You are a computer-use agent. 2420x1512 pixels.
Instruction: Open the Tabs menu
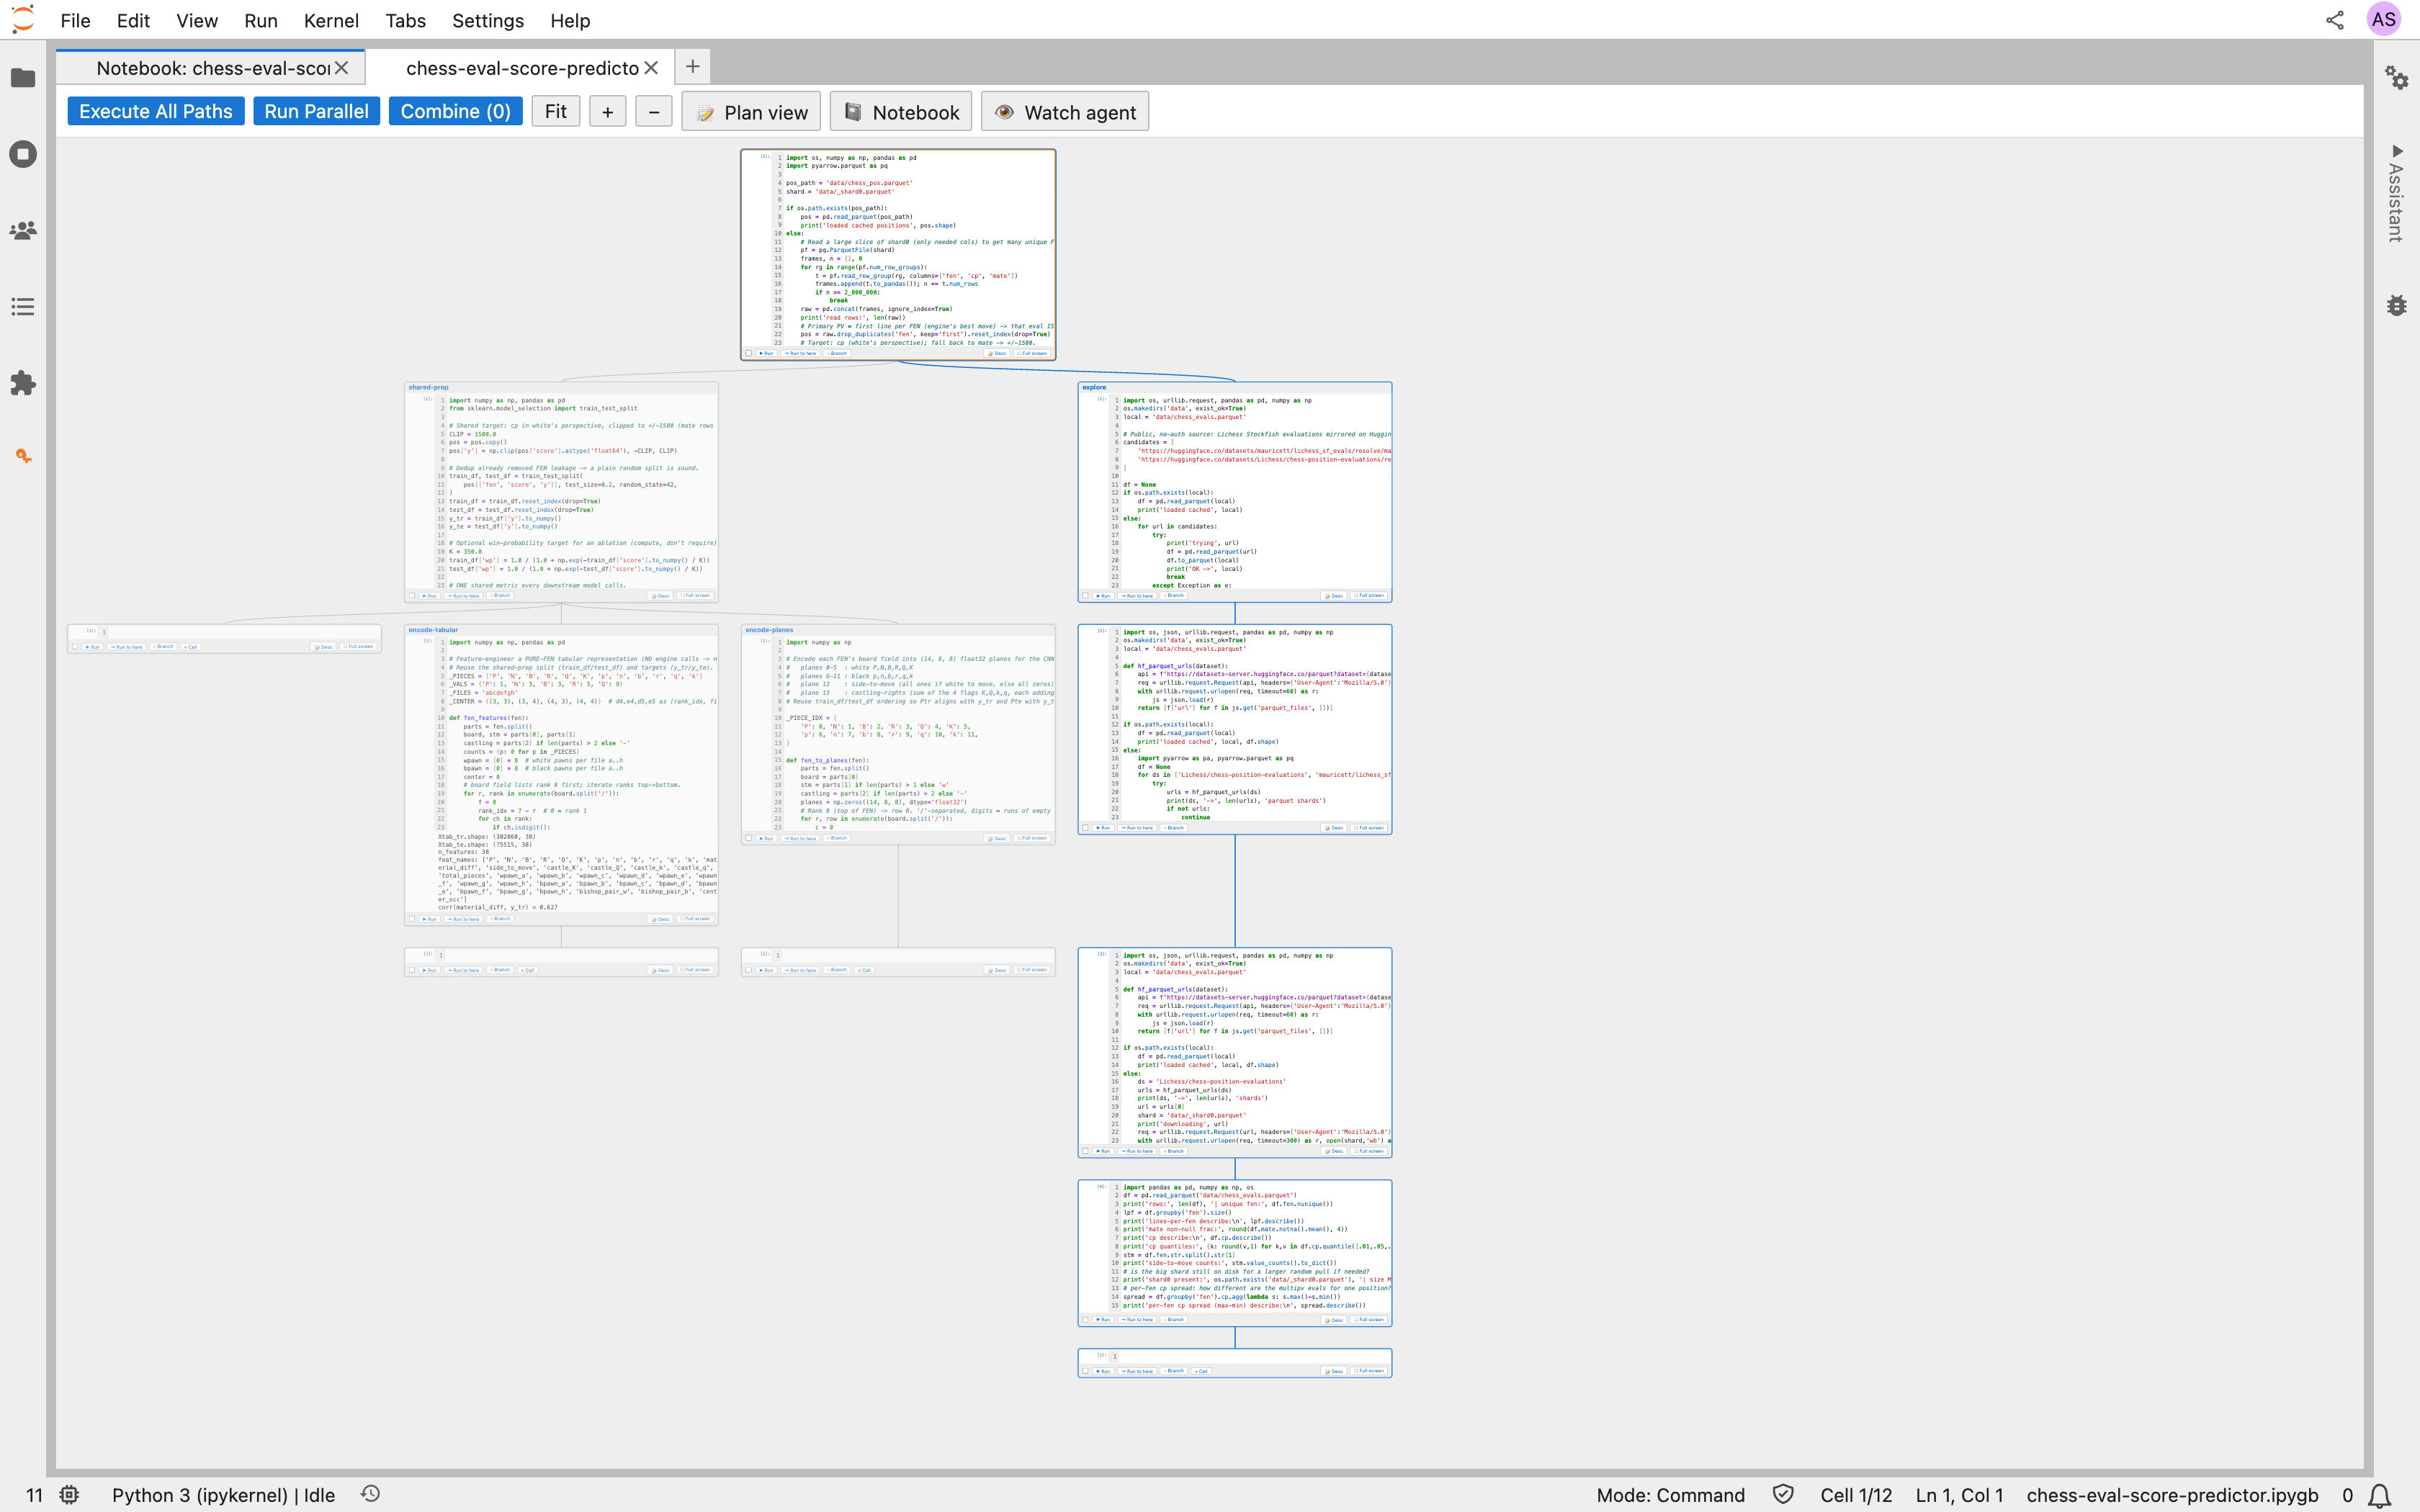[405, 20]
